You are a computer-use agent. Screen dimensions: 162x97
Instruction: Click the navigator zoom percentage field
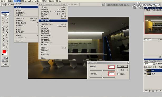[148, 39]
